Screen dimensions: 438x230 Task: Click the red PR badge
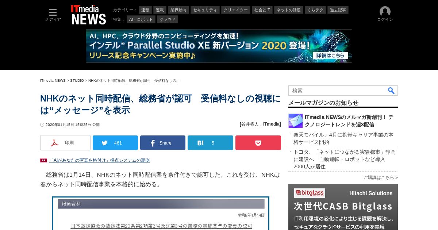[x=43, y=160]
